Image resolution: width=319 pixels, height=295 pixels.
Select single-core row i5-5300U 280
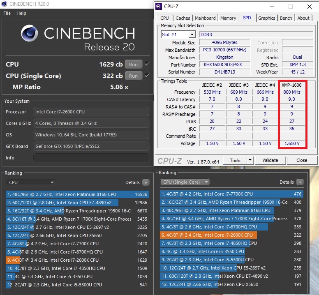[x=232, y=260]
